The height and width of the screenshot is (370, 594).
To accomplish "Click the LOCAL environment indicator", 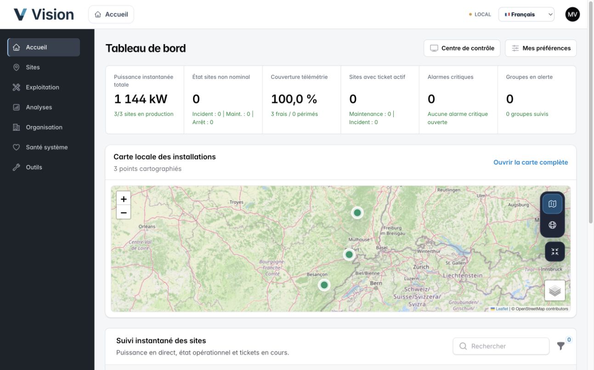I will point(480,14).
